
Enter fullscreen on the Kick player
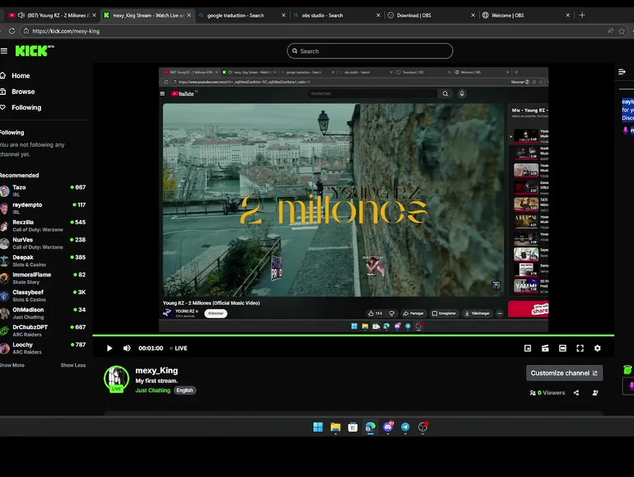click(580, 348)
